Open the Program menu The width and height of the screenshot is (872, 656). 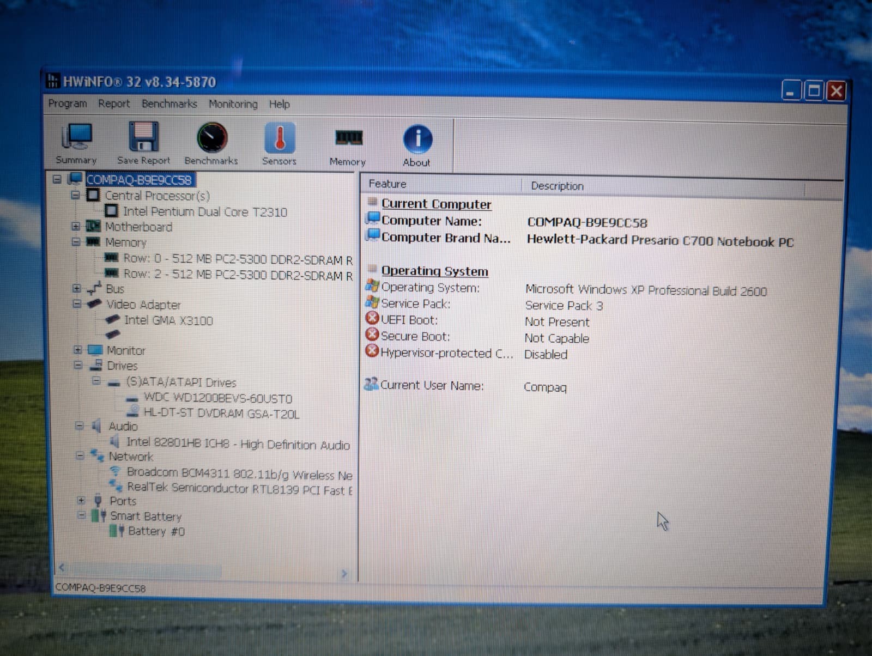coord(68,104)
